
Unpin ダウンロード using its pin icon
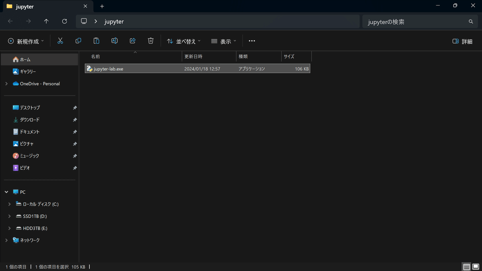(x=75, y=120)
